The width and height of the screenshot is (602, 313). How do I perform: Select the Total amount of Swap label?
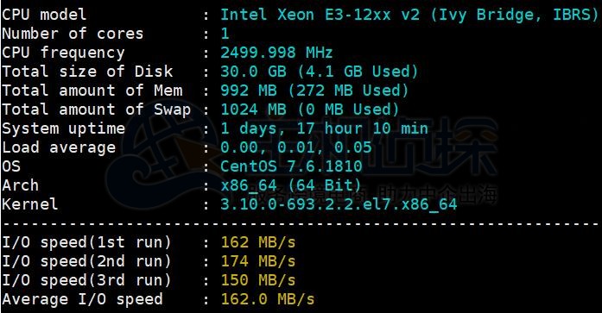click(x=96, y=110)
